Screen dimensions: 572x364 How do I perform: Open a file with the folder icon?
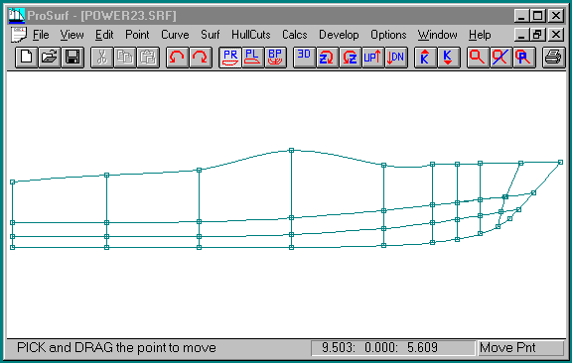point(50,58)
